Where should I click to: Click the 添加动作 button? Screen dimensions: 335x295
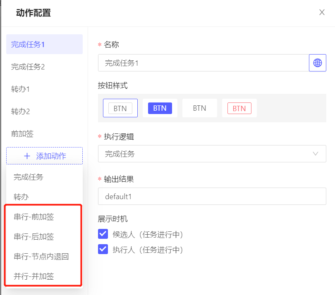coord(44,156)
